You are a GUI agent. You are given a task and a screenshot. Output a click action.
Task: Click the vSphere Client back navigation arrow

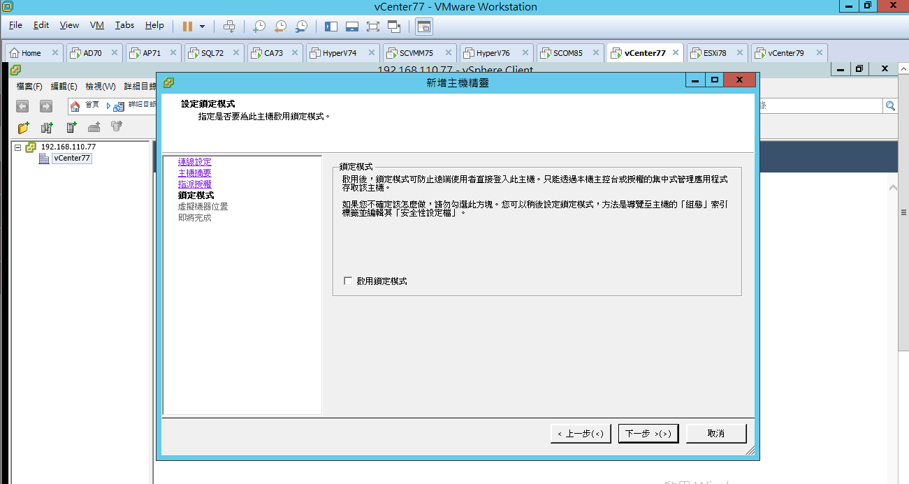pos(22,106)
